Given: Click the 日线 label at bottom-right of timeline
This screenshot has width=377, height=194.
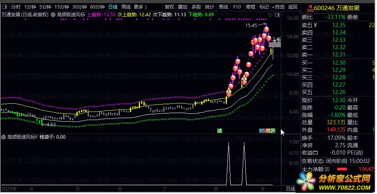Looking at the screenshot, I should [x=290, y=189].
